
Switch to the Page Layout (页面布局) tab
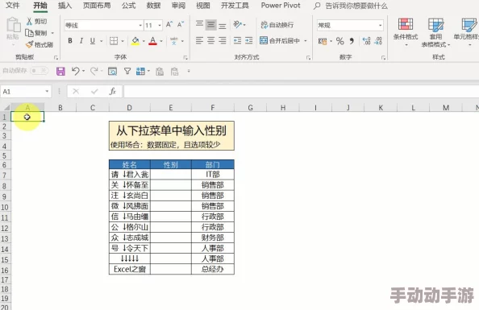coord(97,6)
